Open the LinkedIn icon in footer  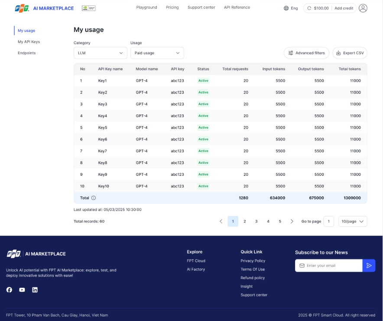35,289
